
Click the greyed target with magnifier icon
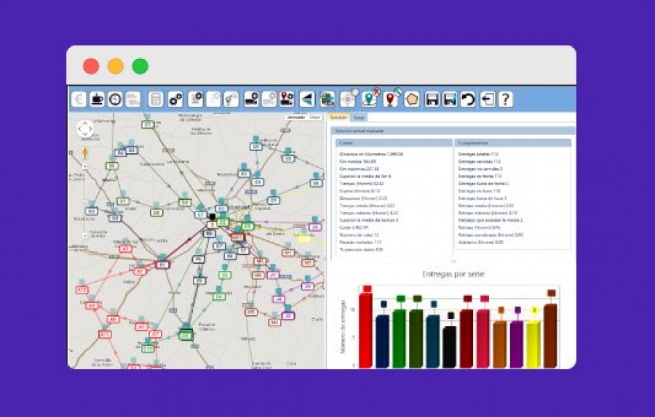point(349,99)
